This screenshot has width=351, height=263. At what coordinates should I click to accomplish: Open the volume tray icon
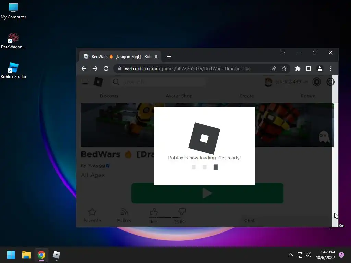click(308, 255)
